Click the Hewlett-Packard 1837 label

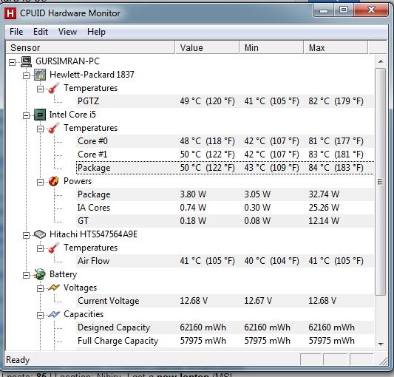92,75
